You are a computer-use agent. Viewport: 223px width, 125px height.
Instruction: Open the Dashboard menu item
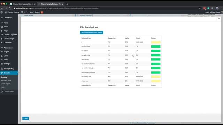(x=8, y=18)
